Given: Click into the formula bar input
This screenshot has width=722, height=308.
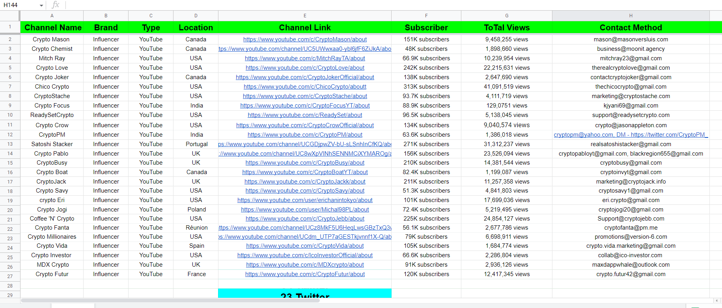Looking at the screenshot, I should point(394,5).
